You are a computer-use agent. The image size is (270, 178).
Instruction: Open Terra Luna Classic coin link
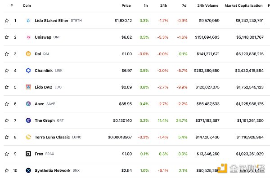pos(52,137)
